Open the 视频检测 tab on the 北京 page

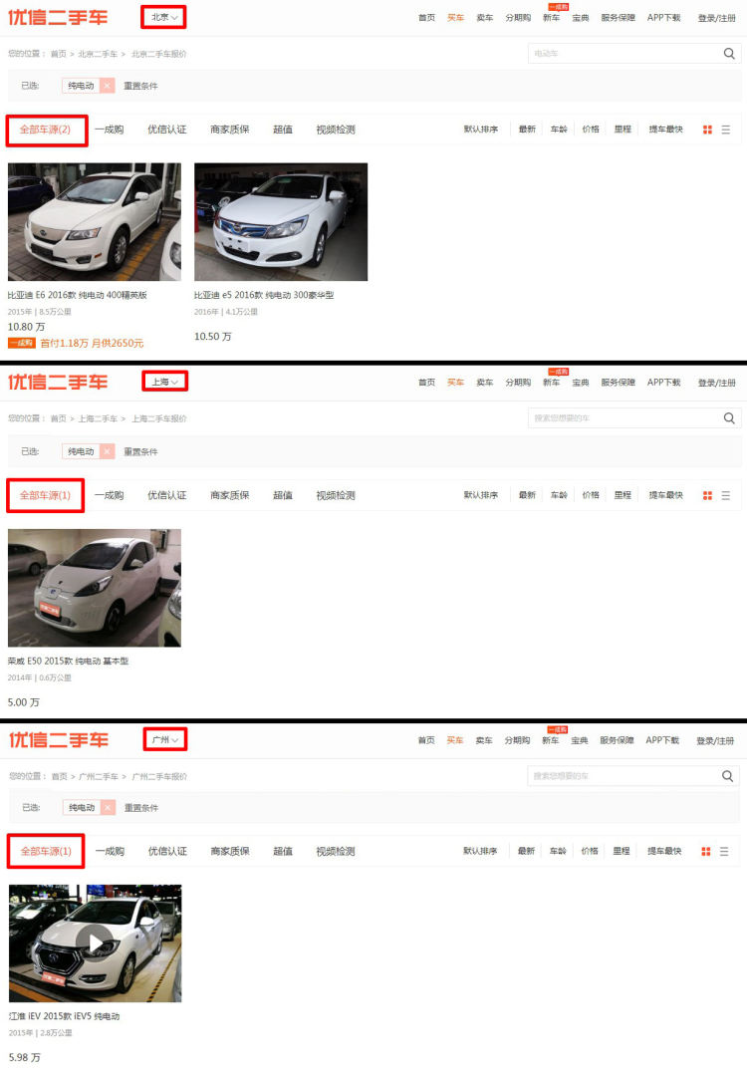pyautogui.click(x=336, y=130)
